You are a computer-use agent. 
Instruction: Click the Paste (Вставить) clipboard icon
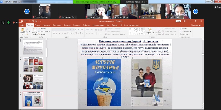[23, 30]
